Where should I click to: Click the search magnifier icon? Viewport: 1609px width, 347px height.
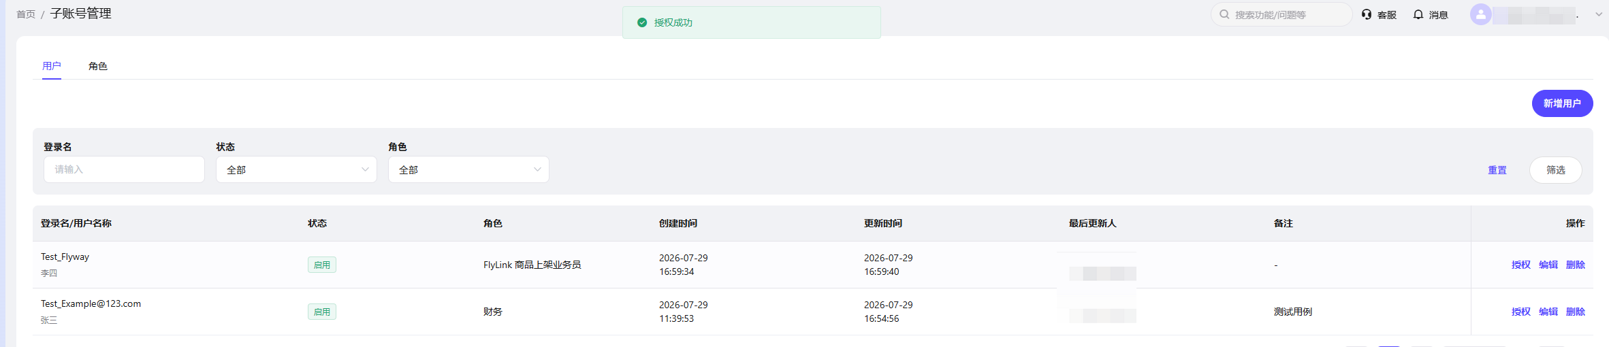[1224, 14]
